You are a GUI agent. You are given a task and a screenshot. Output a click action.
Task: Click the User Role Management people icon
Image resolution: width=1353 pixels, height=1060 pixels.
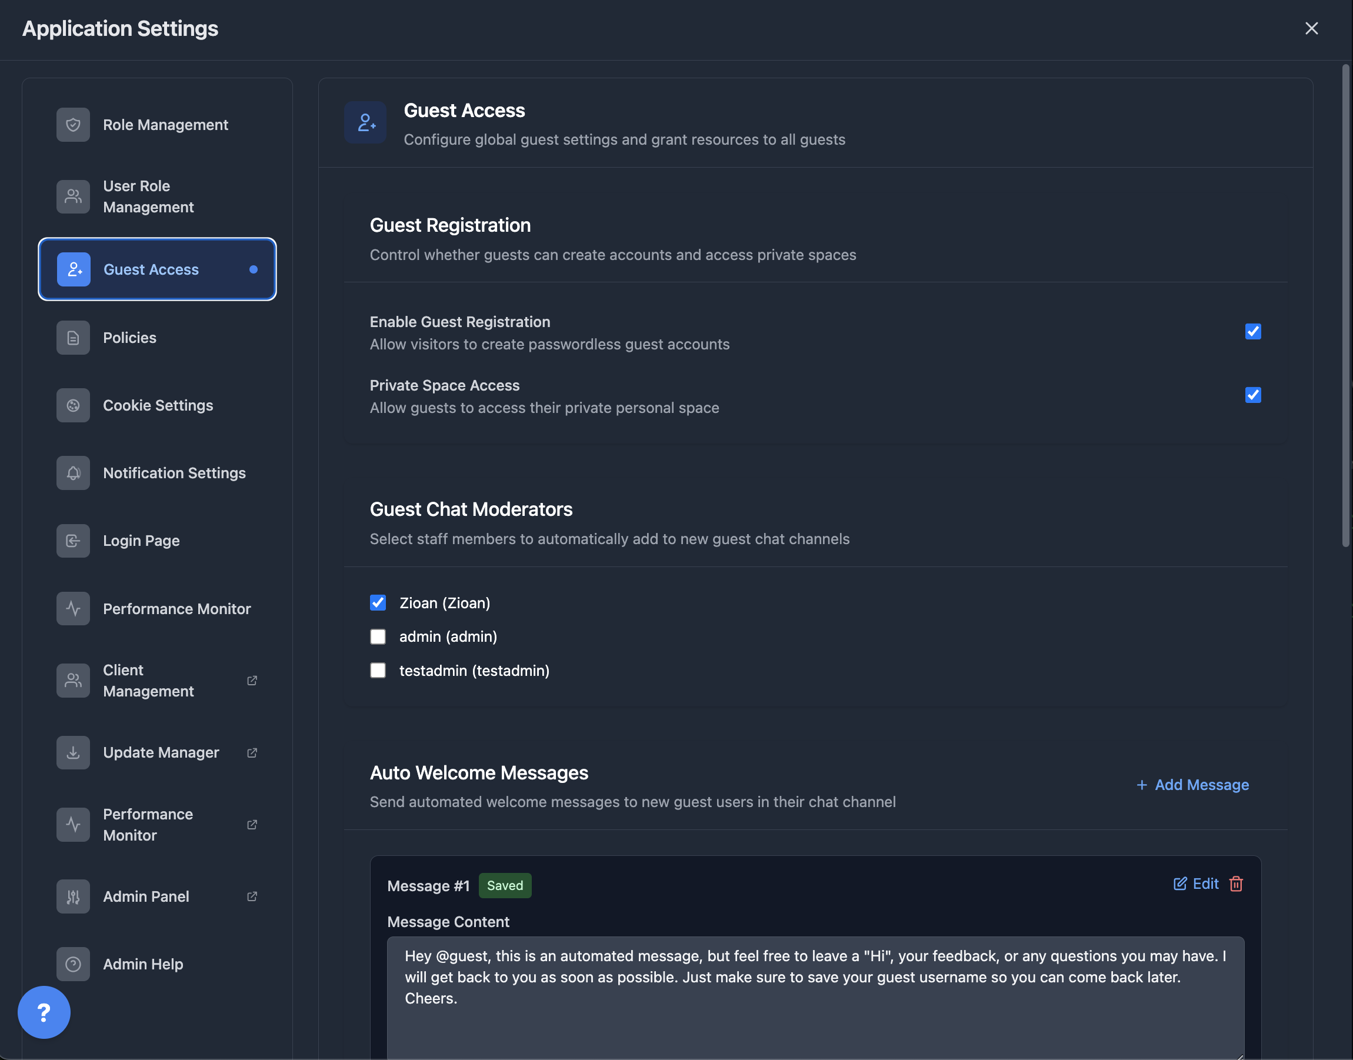click(72, 196)
